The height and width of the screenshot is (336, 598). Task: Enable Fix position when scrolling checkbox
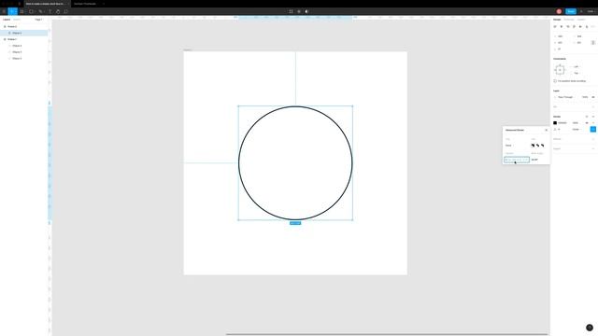pyautogui.click(x=555, y=81)
